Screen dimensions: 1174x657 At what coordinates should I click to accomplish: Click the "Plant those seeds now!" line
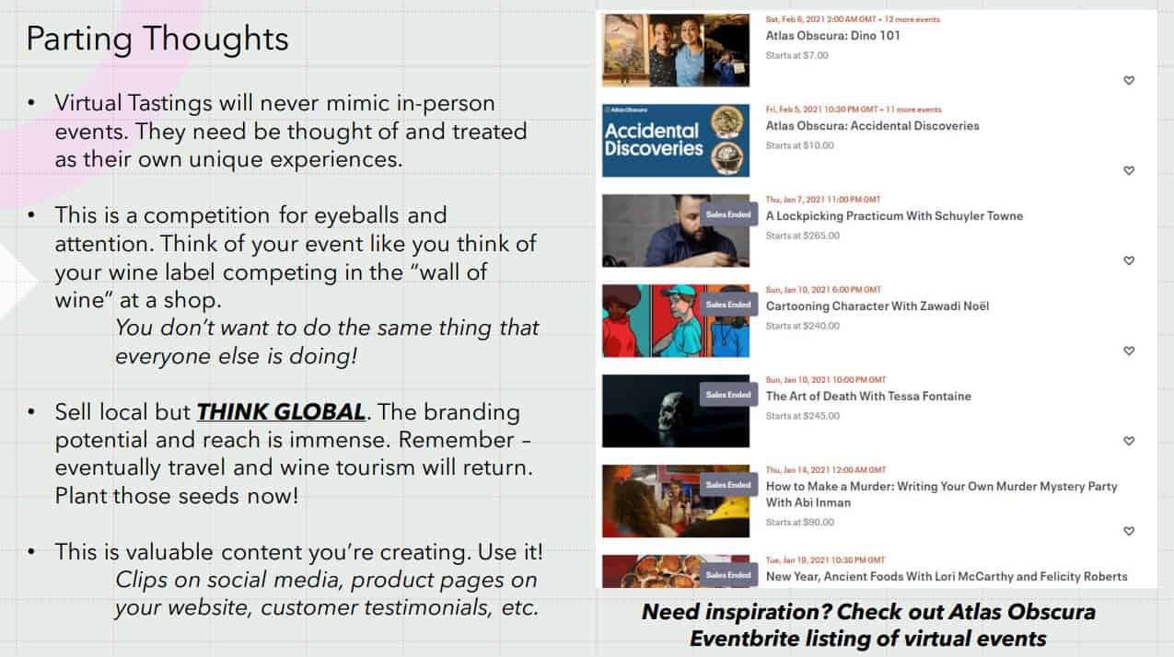(x=177, y=495)
